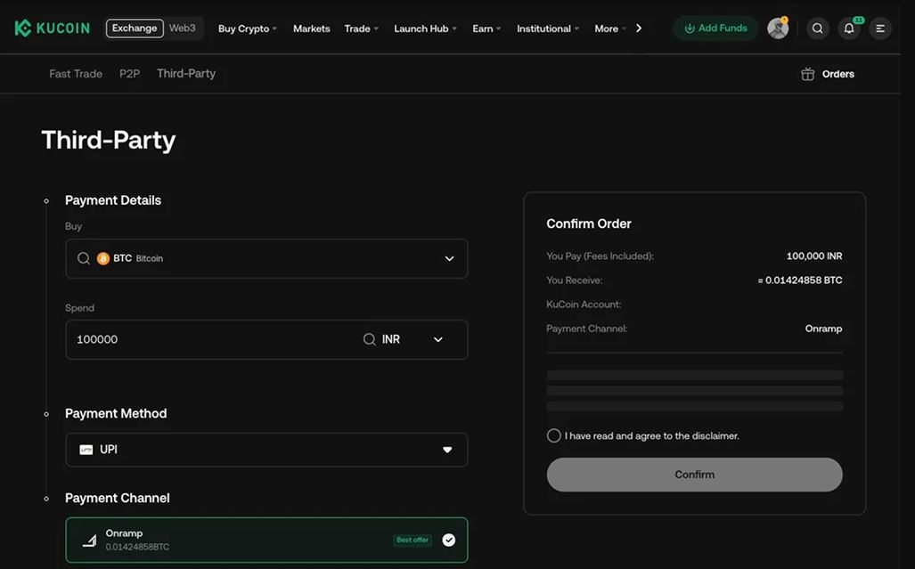Agree to the disclaimer checkbox
The width and height of the screenshot is (915, 569).
pos(554,435)
